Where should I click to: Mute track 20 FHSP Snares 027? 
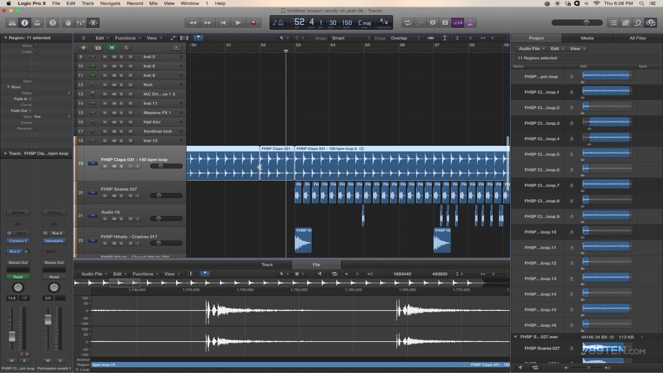coord(113,195)
